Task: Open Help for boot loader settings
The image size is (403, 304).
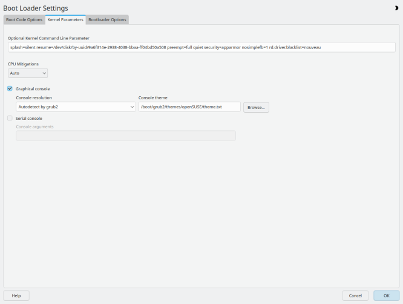Action: (16, 296)
